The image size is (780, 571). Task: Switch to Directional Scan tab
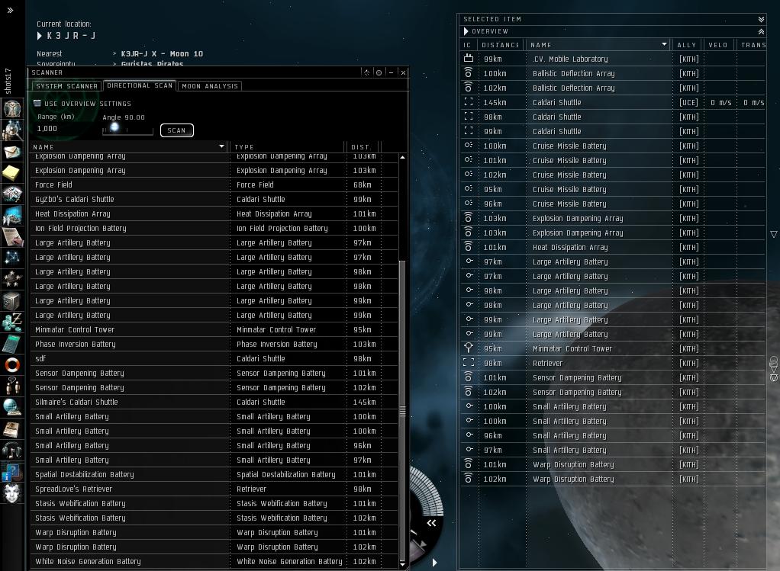pos(140,85)
